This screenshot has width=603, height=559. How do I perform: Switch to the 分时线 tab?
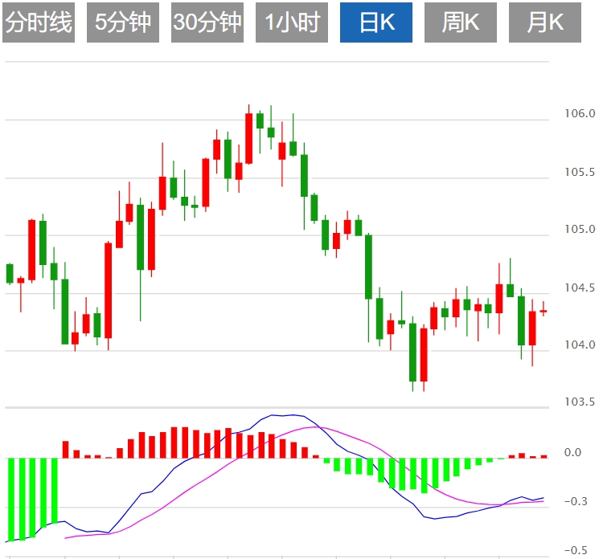tap(39, 22)
